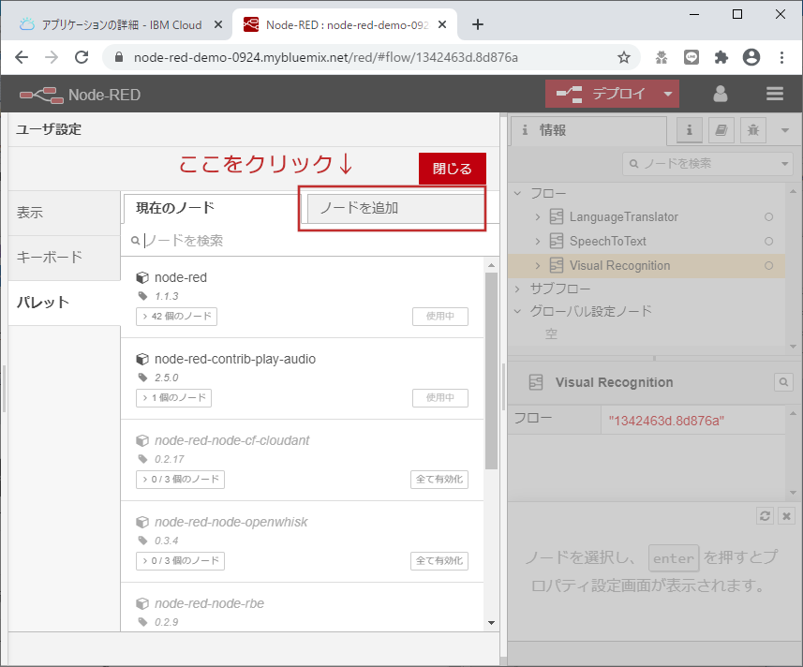This screenshot has width=803, height=667.
Task: Collapse the フロー section in the info tree
Action: coord(517,193)
